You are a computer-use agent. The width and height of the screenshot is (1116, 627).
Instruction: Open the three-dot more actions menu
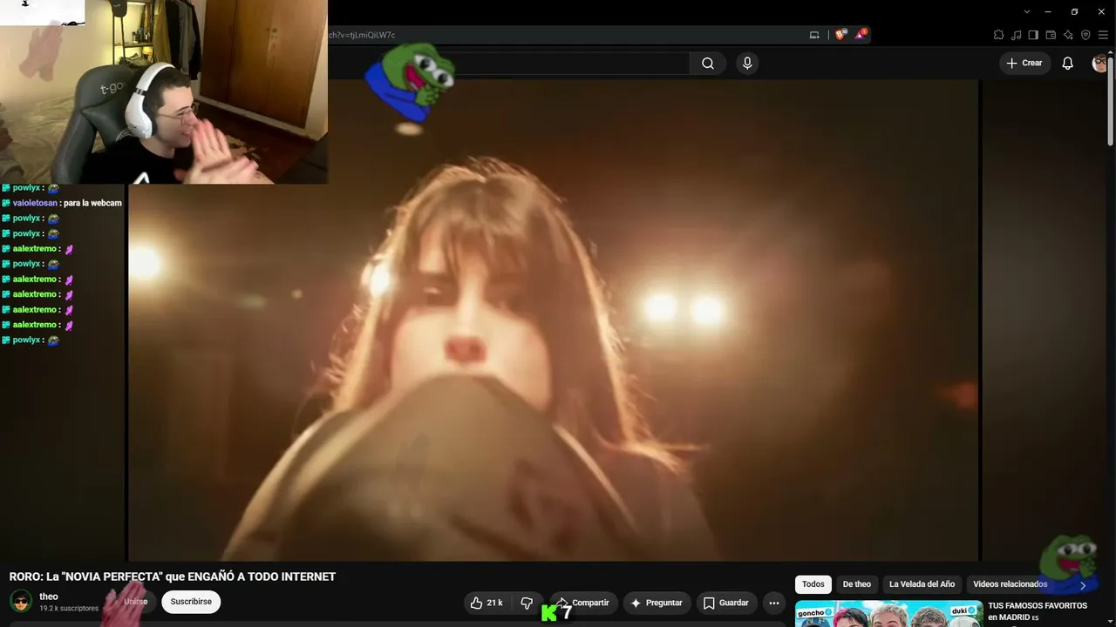[773, 603]
